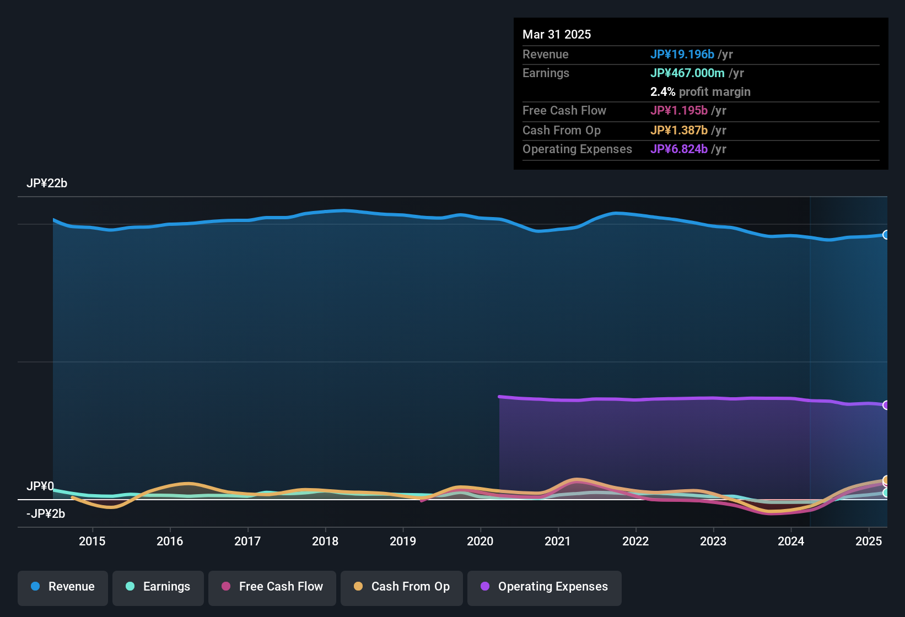Screen dimensions: 905x617
Task: Click the purple dot in Operating Expenses legend
Action: coord(485,586)
